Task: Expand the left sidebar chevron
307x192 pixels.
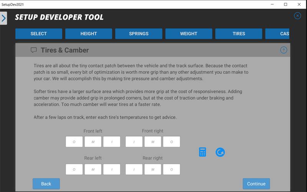Action: [3, 18]
